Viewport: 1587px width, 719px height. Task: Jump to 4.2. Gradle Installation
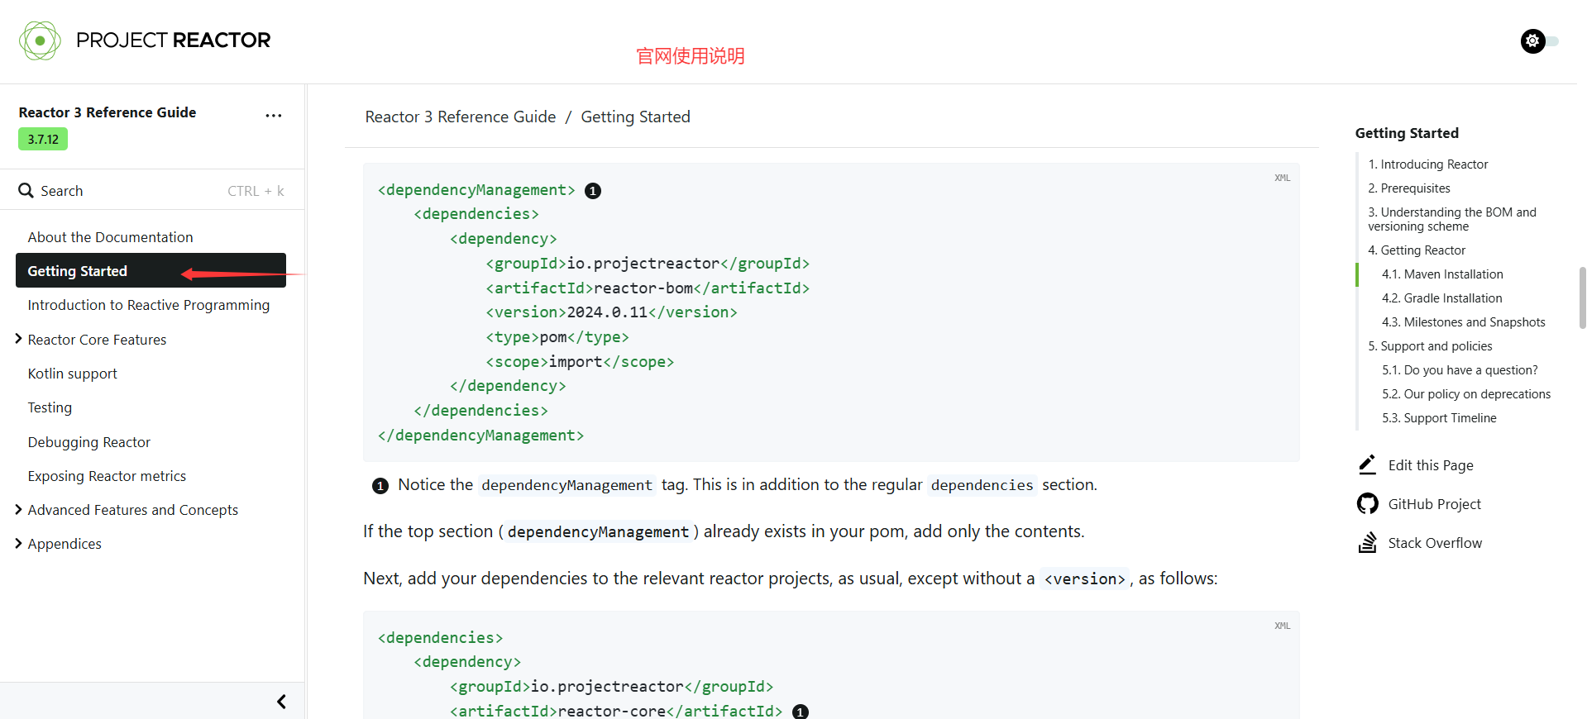click(1442, 298)
